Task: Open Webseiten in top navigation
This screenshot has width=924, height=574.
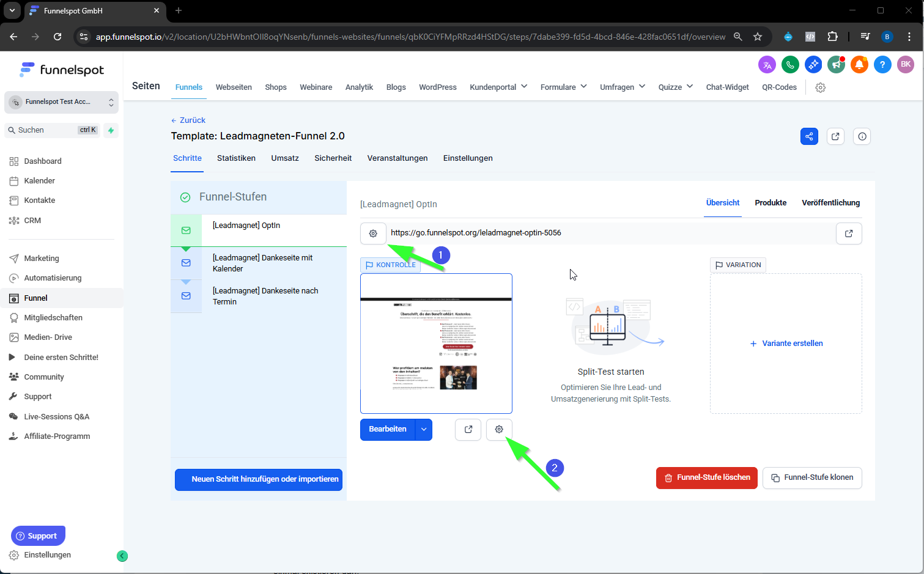Action: click(234, 87)
